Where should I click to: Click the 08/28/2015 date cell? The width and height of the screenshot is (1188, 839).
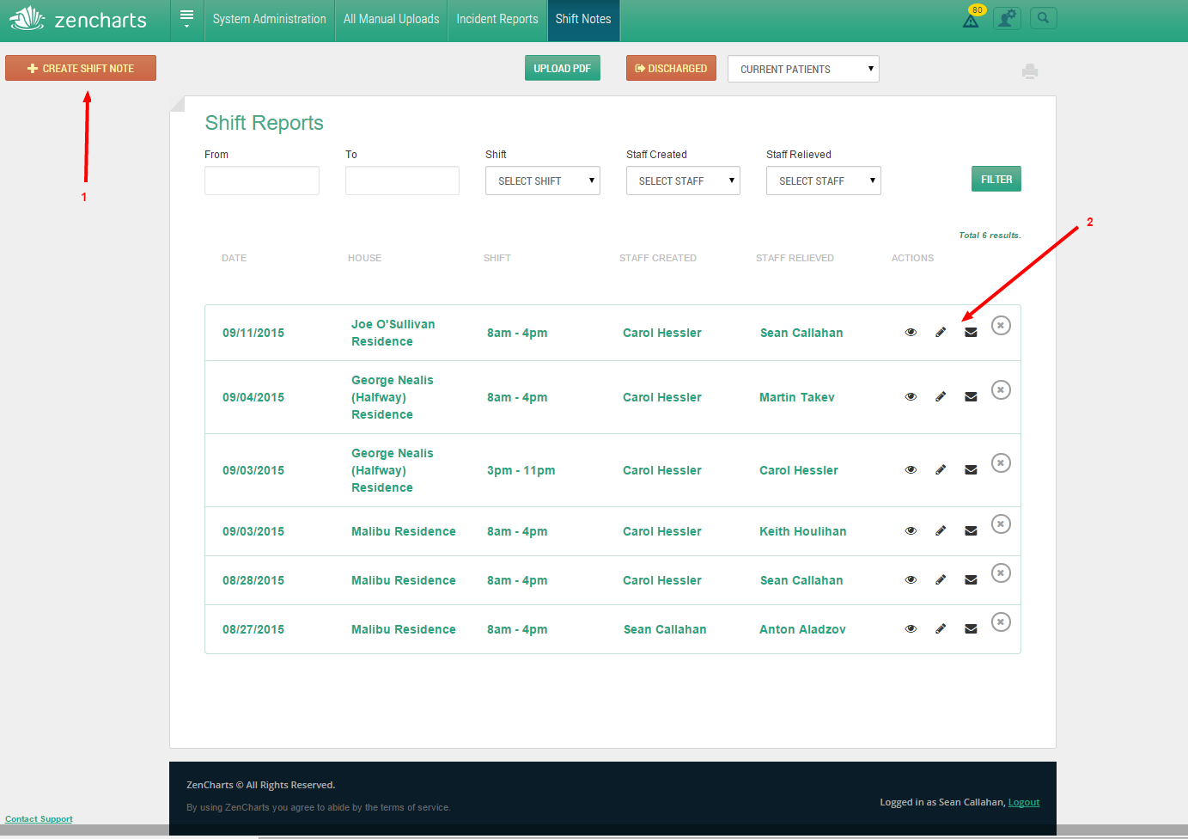[253, 580]
